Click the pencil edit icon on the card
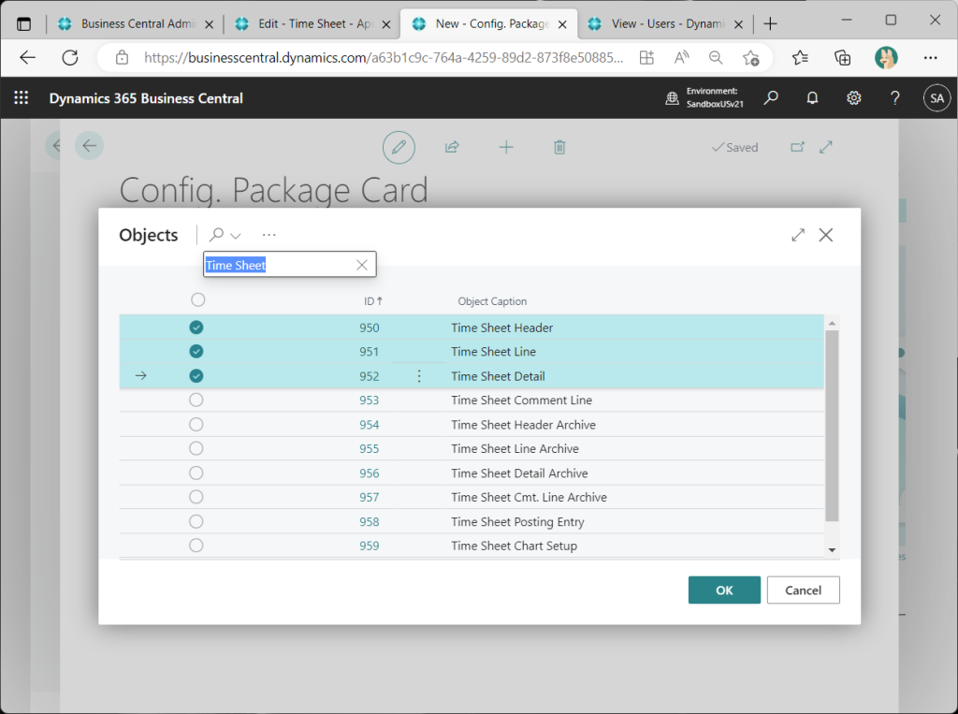Image resolution: width=958 pixels, height=714 pixels. [x=399, y=147]
